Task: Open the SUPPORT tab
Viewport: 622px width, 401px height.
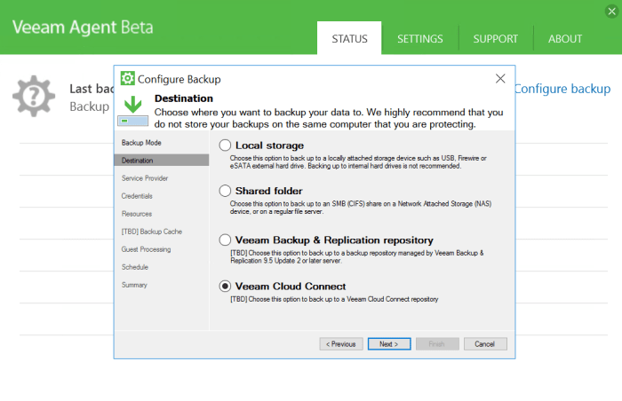Action: 496,38
